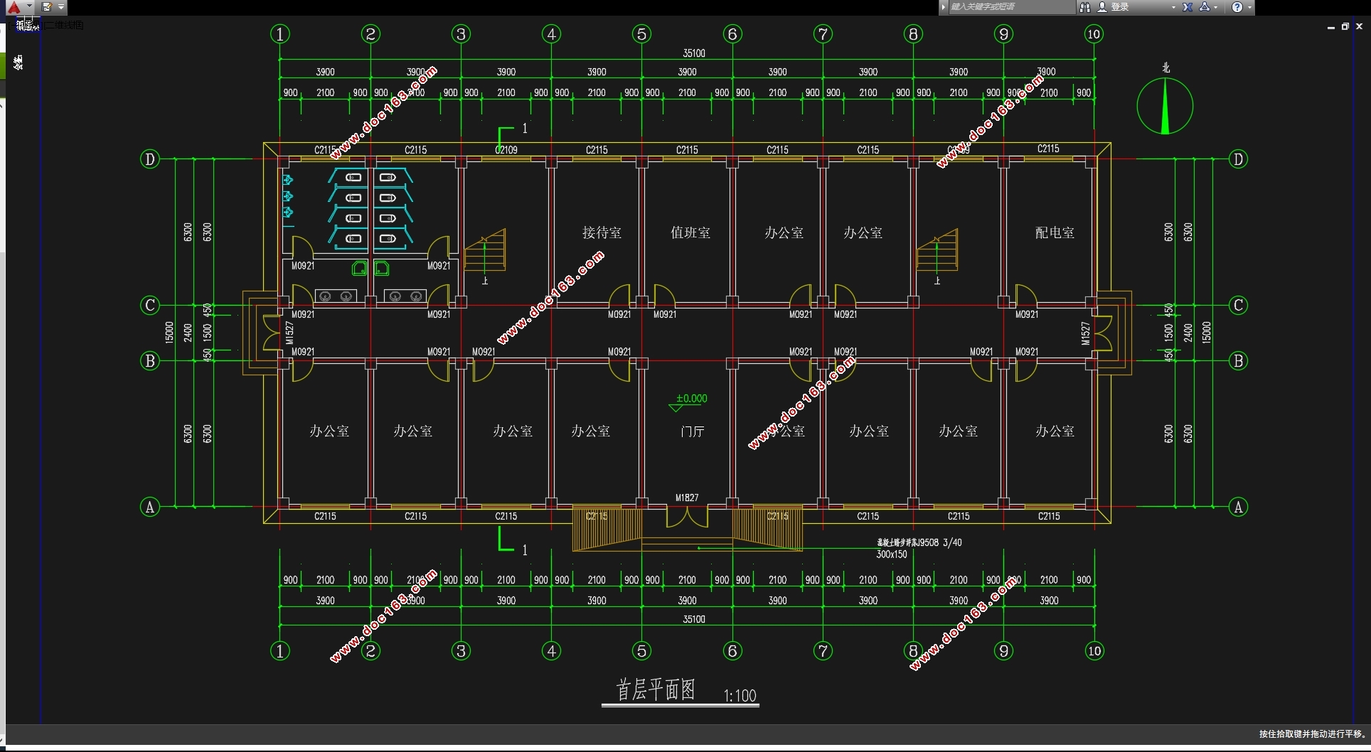Expand the Help dropdown arrow
The height and width of the screenshot is (752, 1371).
point(1249,7)
